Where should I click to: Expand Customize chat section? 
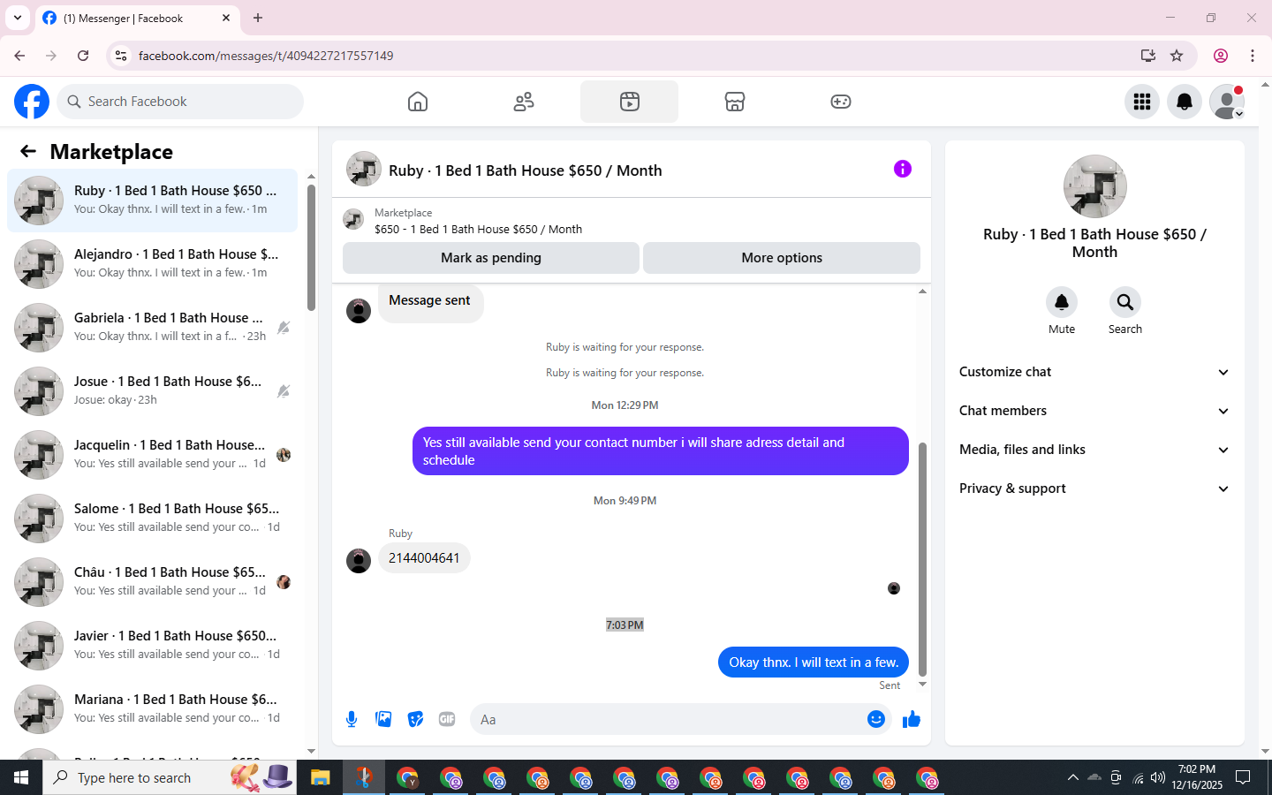click(1094, 372)
